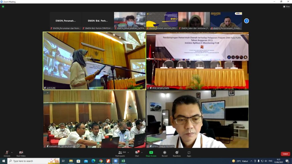Screen dimensions: 292x164
Task: Select the Arif_PUPR video tile
Action: click(94, 61)
